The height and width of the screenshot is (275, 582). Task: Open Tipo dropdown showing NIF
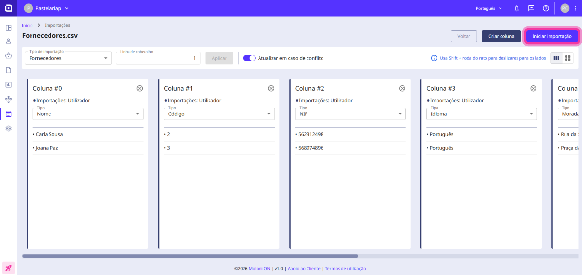coord(351,114)
